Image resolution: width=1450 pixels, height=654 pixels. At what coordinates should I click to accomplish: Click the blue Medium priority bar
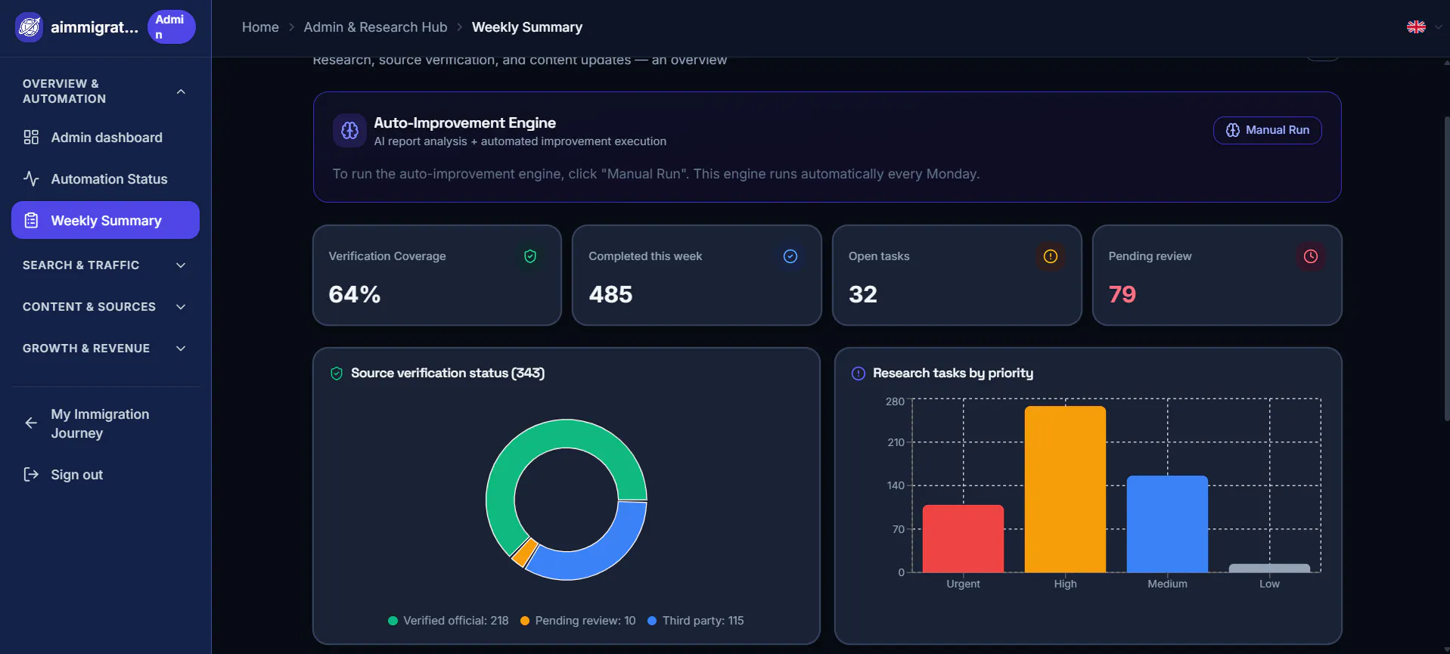pyautogui.click(x=1167, y=524)
